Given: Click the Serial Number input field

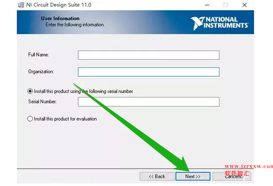Looking at the screenshot, I should click(148, 102).
